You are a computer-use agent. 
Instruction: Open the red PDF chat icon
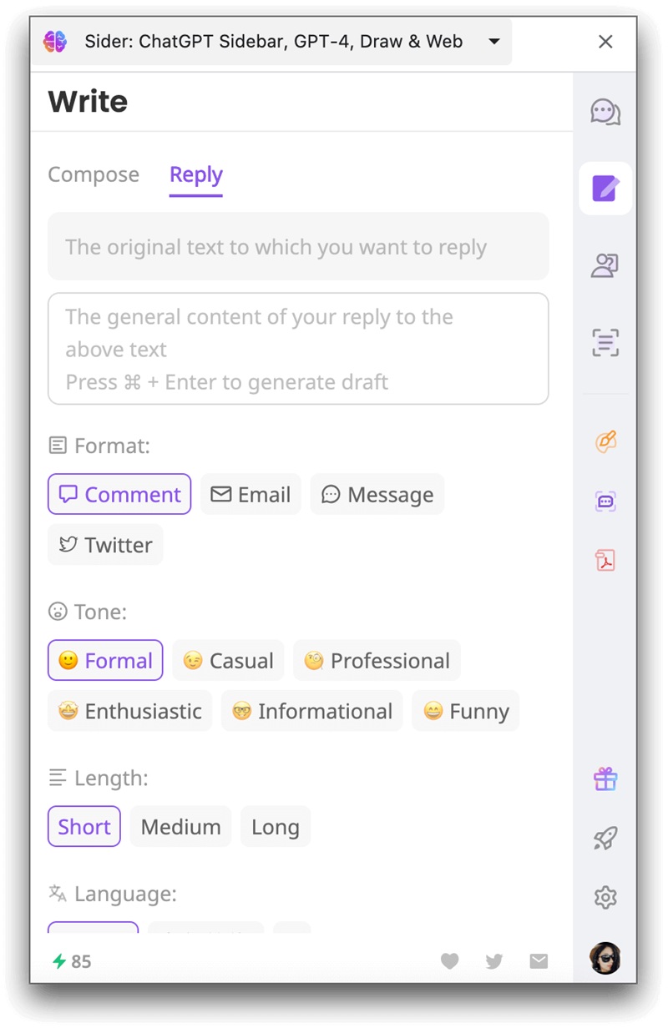point(605,560)
